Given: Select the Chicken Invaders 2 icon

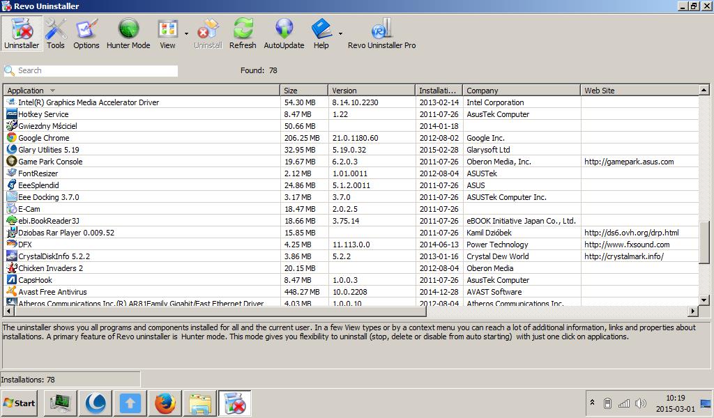Looking at the screenshot, I should tap(12, 268).
